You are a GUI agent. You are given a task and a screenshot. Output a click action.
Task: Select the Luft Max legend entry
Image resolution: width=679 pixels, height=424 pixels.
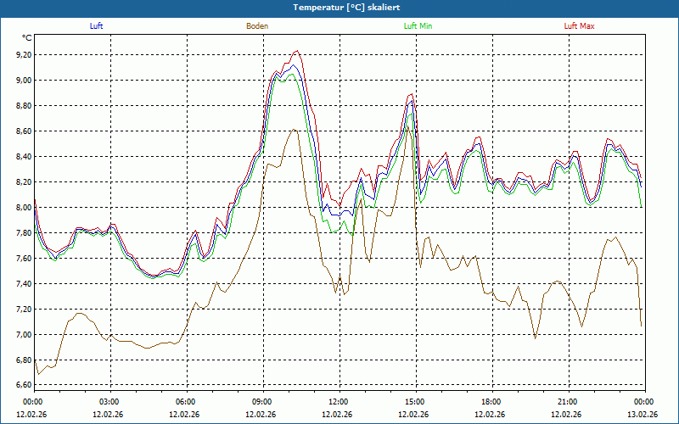pyautogui.click(x=580, y=26)
